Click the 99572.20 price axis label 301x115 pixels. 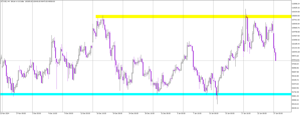pos(295,56)
